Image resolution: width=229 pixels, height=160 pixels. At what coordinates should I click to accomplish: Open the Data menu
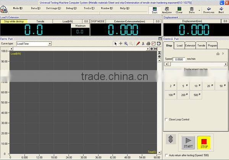pyautogui.click(x=35, y=8)
